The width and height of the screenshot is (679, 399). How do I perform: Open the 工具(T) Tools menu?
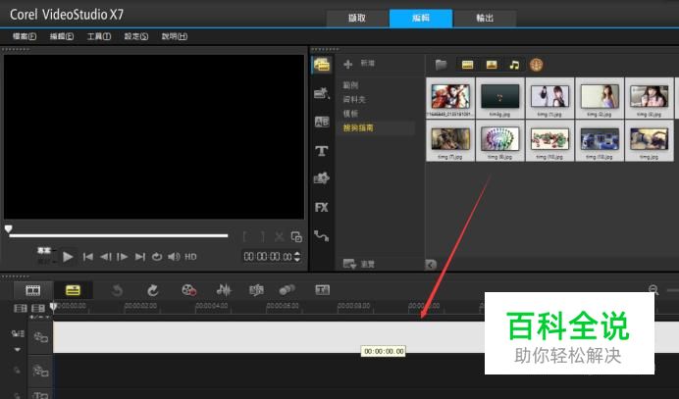pos(99,36)
